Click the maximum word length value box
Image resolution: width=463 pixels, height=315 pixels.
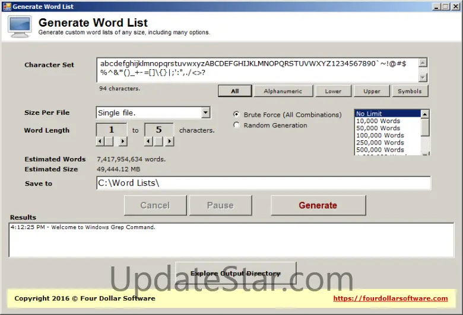pos(159,130)
